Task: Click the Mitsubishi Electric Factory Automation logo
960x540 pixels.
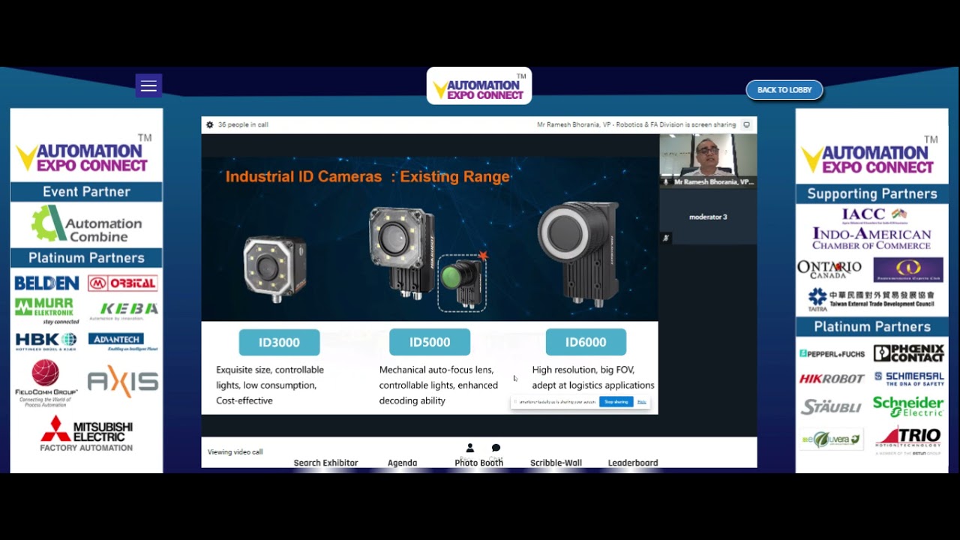Action: point(86,434)
